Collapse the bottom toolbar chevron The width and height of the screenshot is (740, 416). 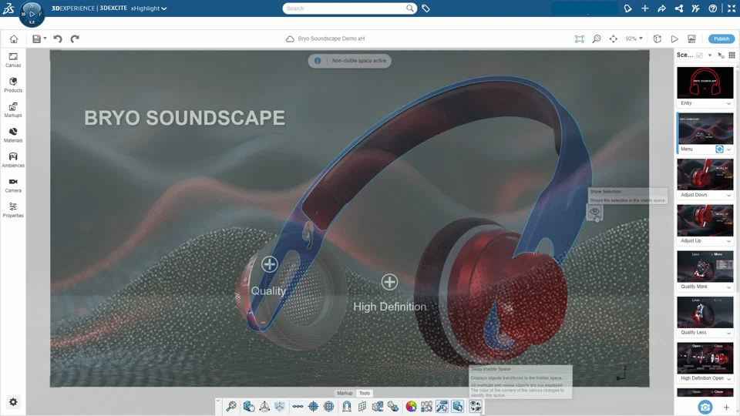(x=218, y=401)
